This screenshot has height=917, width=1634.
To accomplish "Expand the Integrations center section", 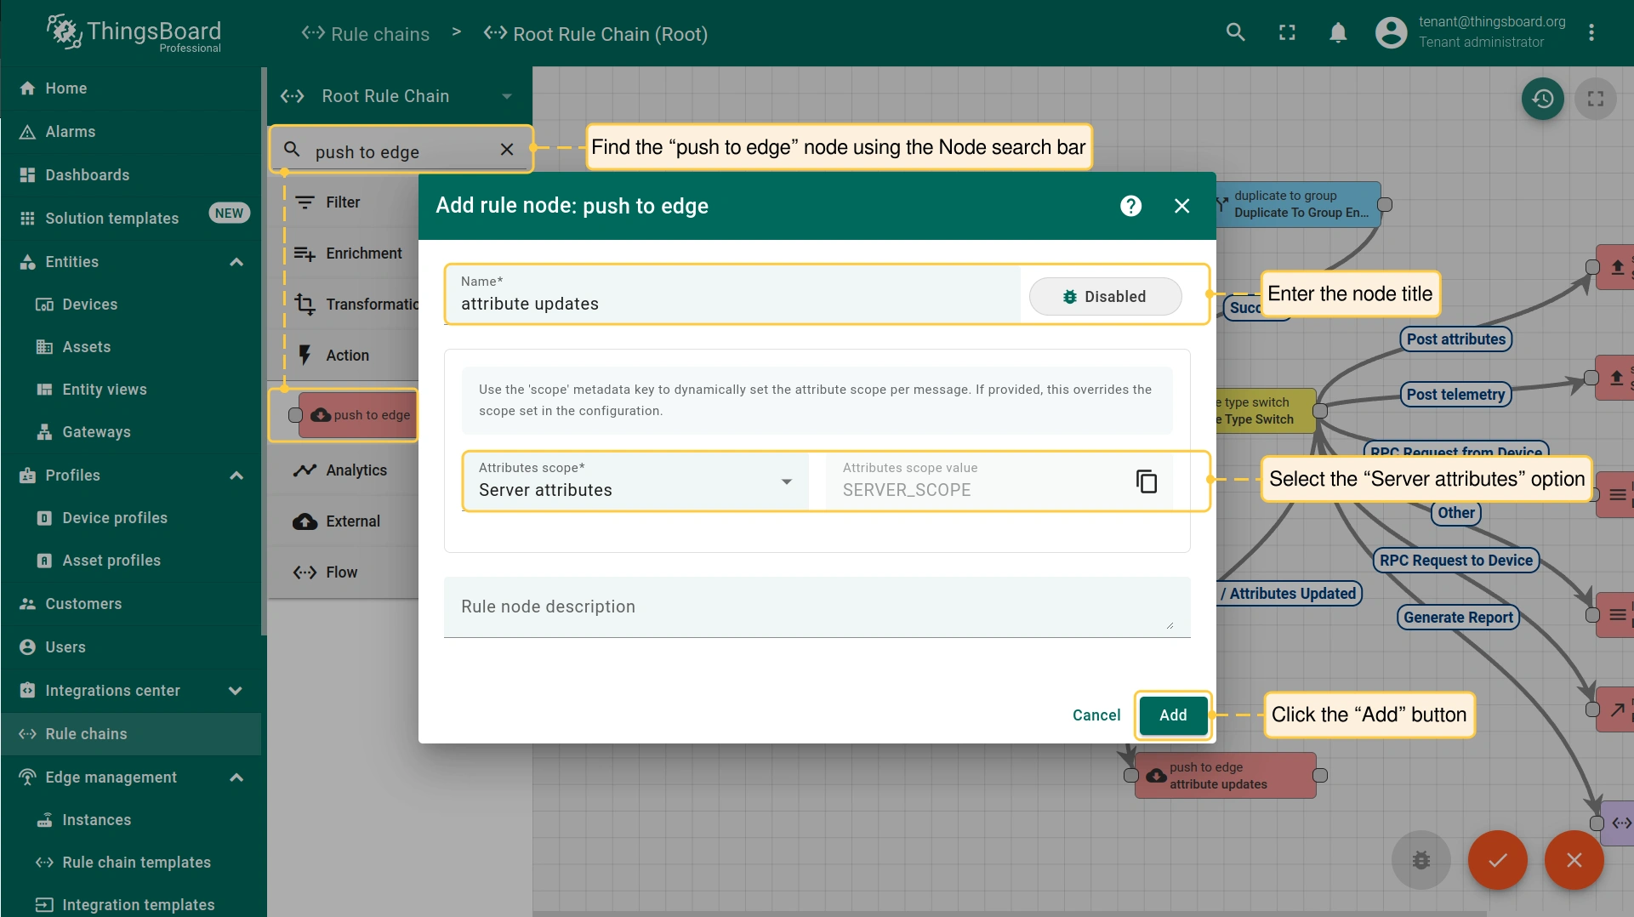I will click(x=236, y=691).
